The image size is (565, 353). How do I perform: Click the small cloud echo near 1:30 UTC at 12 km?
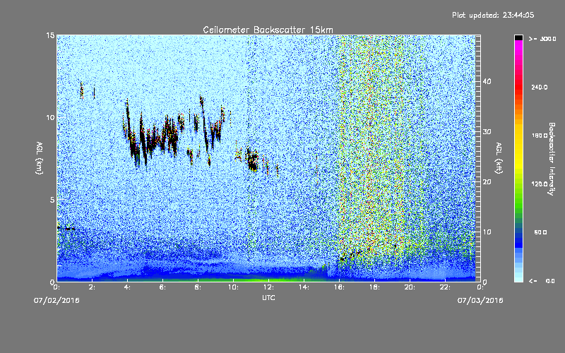click(82, 90)
